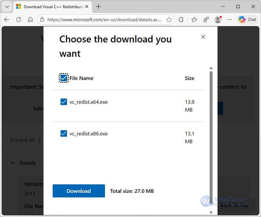Viewport: 261px width, 217px height.
Task: Switch to the Download Visual C++ Redistributable tab
Action: [x=52, y=7]
